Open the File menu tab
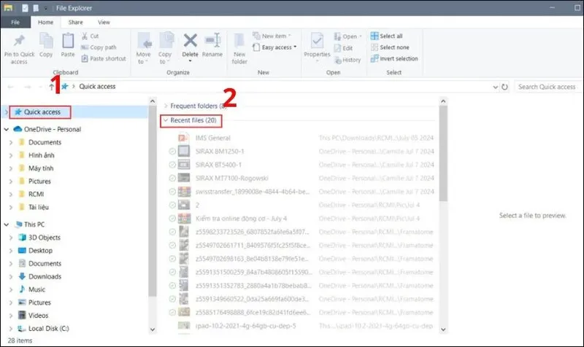584x347 pixels. tap(15, 23)
